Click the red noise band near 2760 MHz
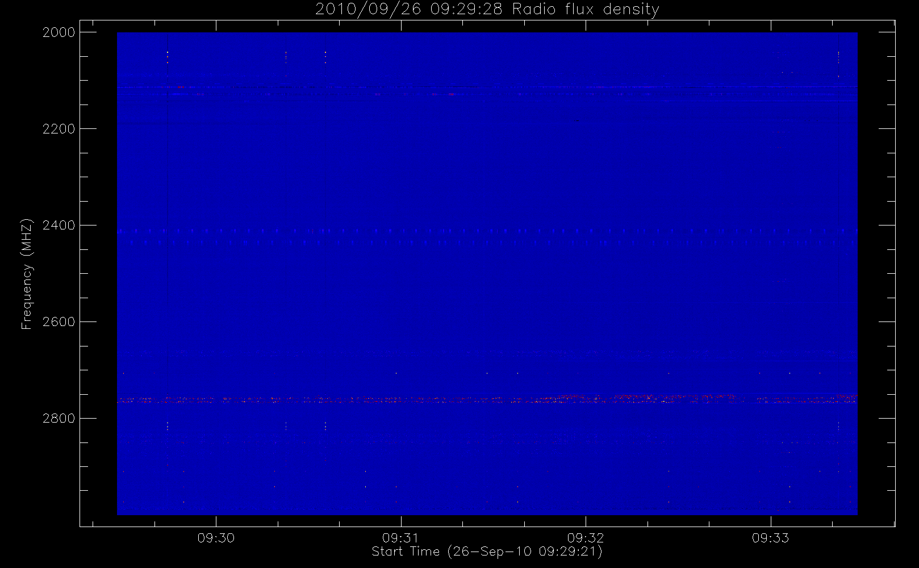The height and width of the screenshot is (568, 919). pos(487,399)
